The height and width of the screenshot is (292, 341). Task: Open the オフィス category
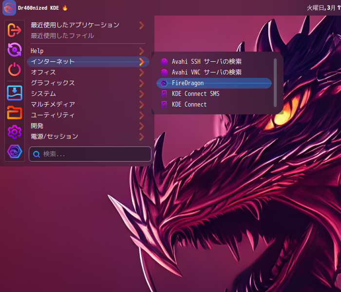(x=88, y=73)
